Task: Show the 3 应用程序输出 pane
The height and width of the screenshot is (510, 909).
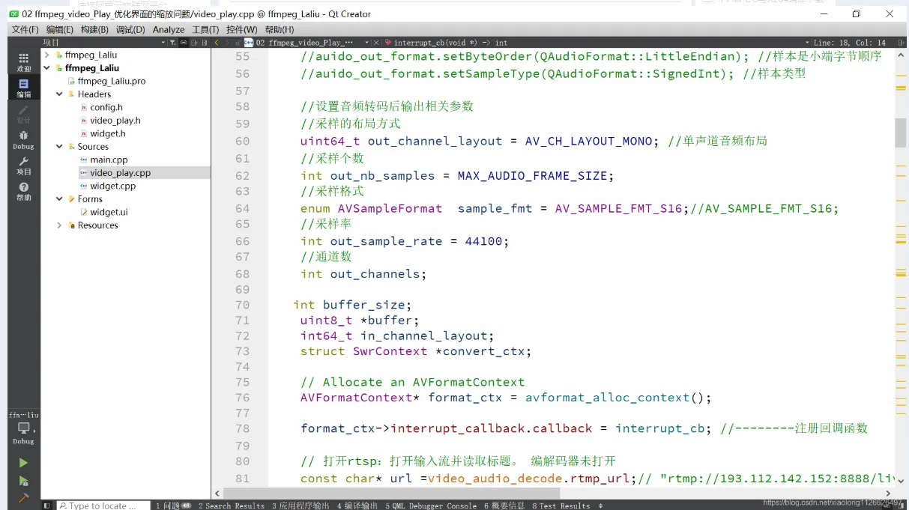Action: pyautogui.click(x=301, y=506)
